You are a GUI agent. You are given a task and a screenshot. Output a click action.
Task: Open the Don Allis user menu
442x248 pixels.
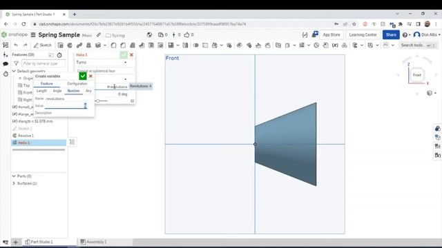click(427, 35)
